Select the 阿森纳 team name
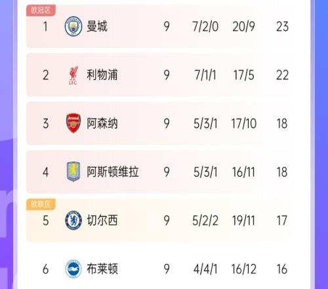The width and height of the screenshot is (328, 289). click(102, 123)
